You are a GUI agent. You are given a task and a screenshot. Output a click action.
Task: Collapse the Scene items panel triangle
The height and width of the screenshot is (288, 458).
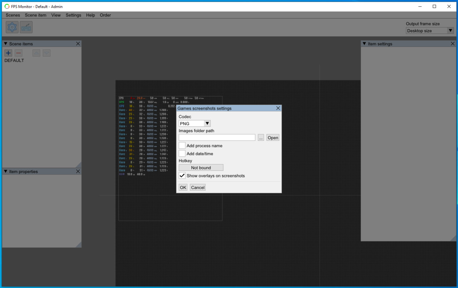[x=5, y=44]
